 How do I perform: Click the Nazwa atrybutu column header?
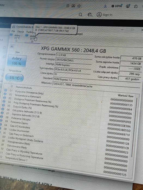tap(24, 87)
